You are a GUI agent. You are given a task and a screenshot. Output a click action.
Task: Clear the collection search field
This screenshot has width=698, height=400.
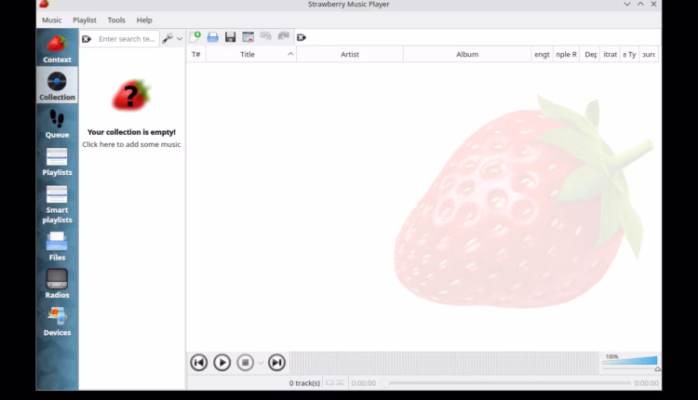click(87, 39)
